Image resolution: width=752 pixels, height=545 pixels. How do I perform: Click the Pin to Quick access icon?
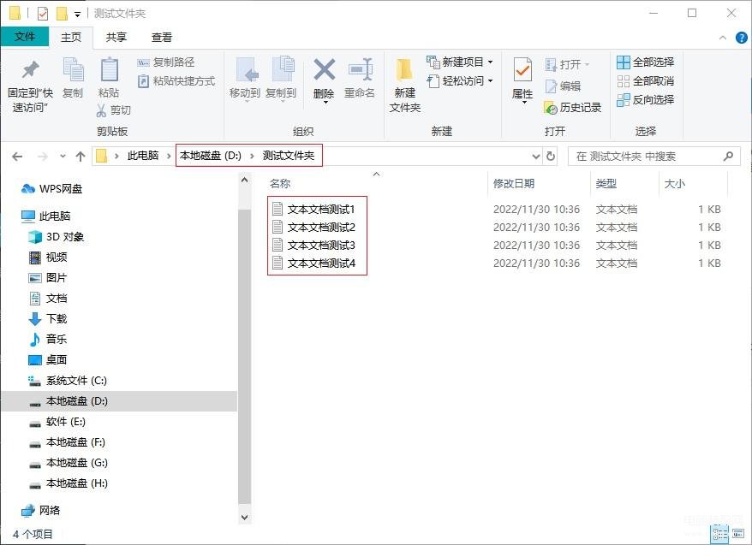(30, 70)
